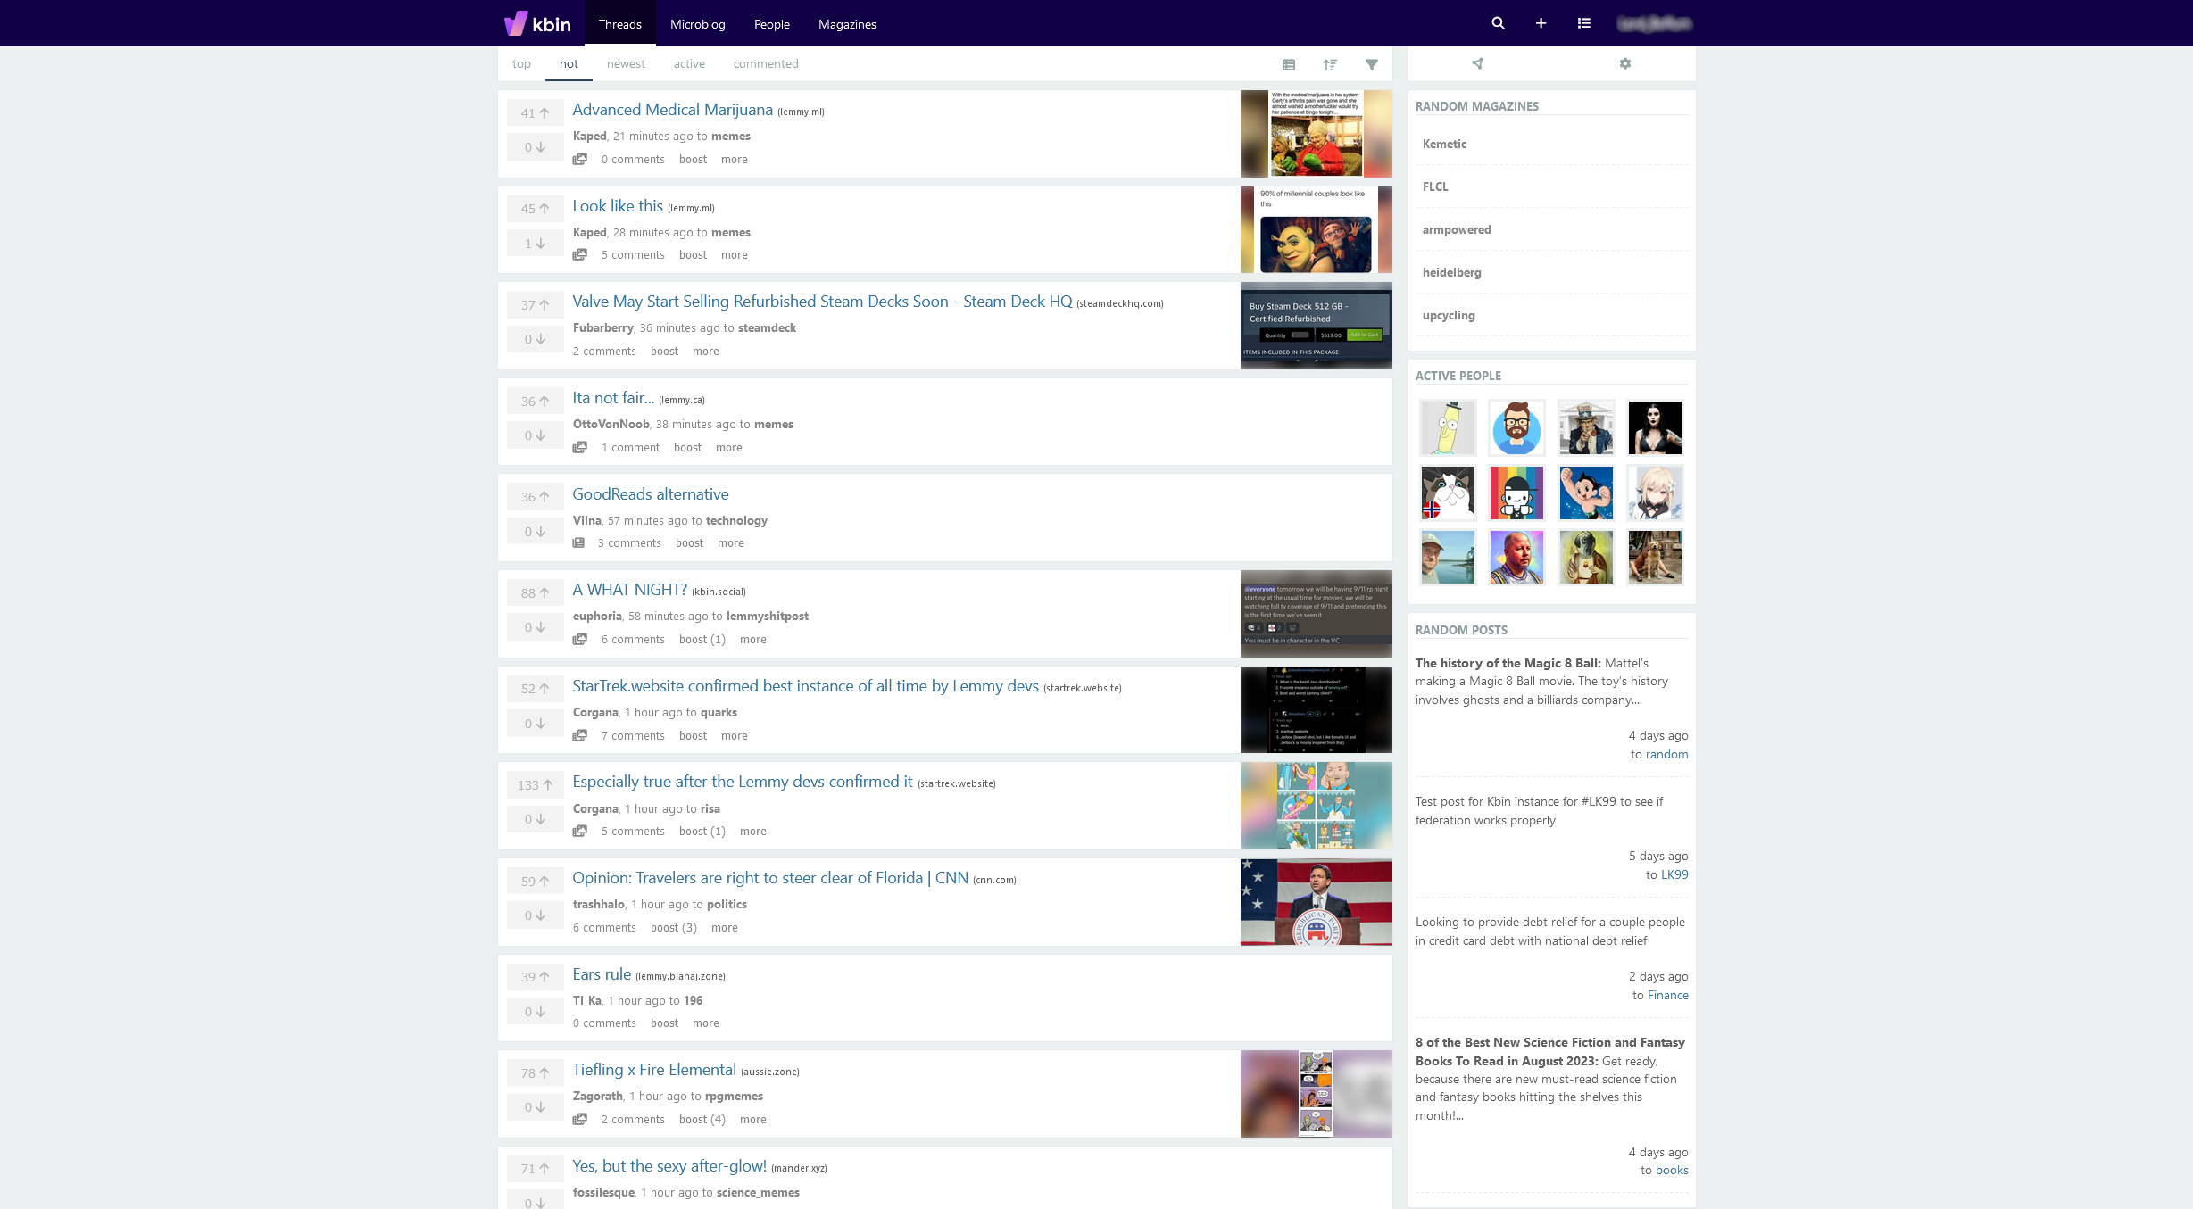2193x1209 pixels.
Task: Open more options on Tiefling x Fire Elemental
Action: tap(752, 1119)
